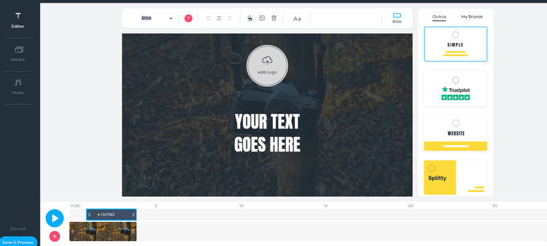Viewport: 547px width, 246px height.
Task: Align text to the left
Action: [209, 18]
